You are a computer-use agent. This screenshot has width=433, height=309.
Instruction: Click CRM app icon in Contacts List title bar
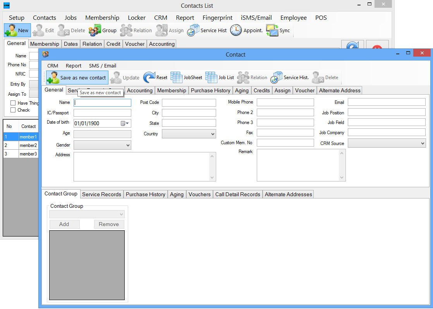pos(7,5)
